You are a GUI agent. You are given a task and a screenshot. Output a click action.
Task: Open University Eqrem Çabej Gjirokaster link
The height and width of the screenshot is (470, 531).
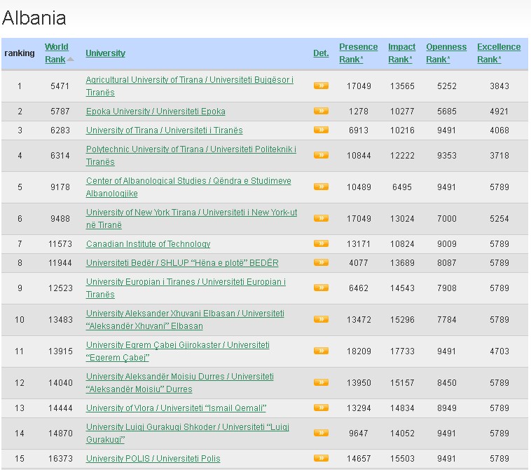coord(178,351)
